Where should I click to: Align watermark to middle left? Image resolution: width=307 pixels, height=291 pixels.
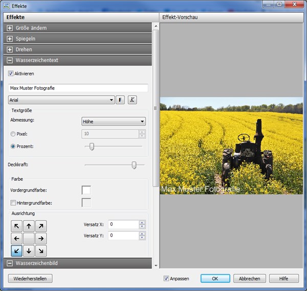tap(17, 238)
